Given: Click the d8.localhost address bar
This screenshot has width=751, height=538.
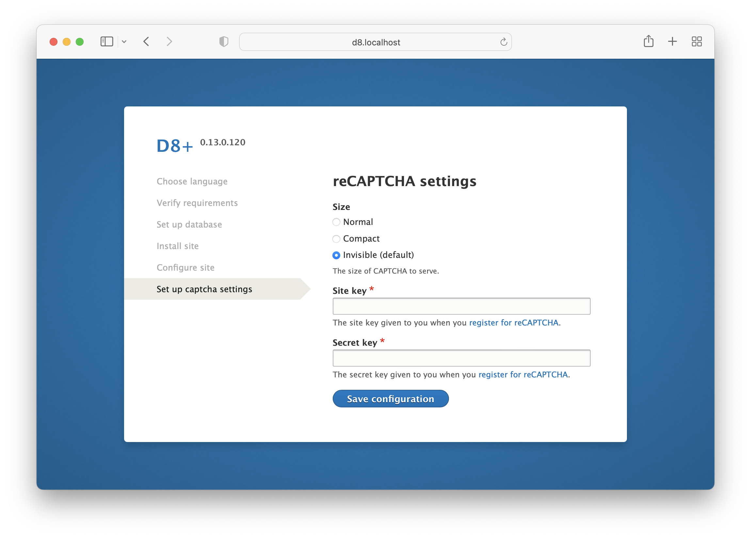Looking at the screenshot, I should (375, 42).
